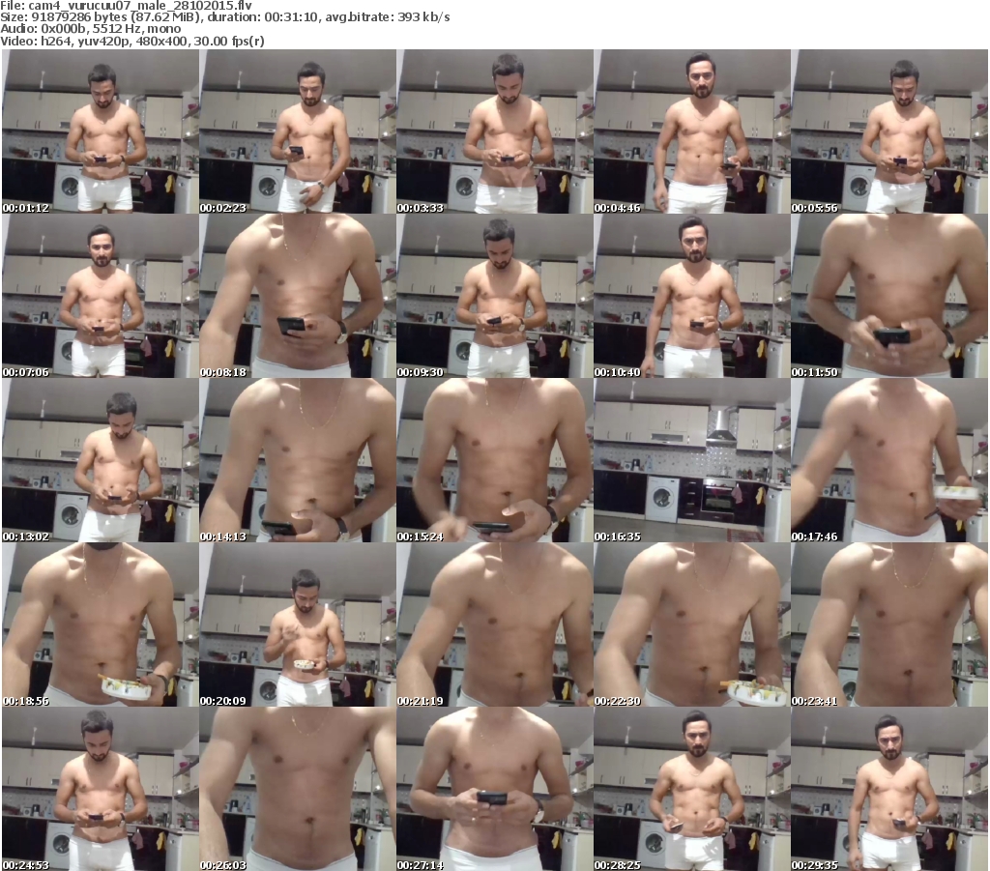The image size is (990, 871).
Task: Click the thumbnail stamped 00:26:03
Action: click(x=298, y=789)
